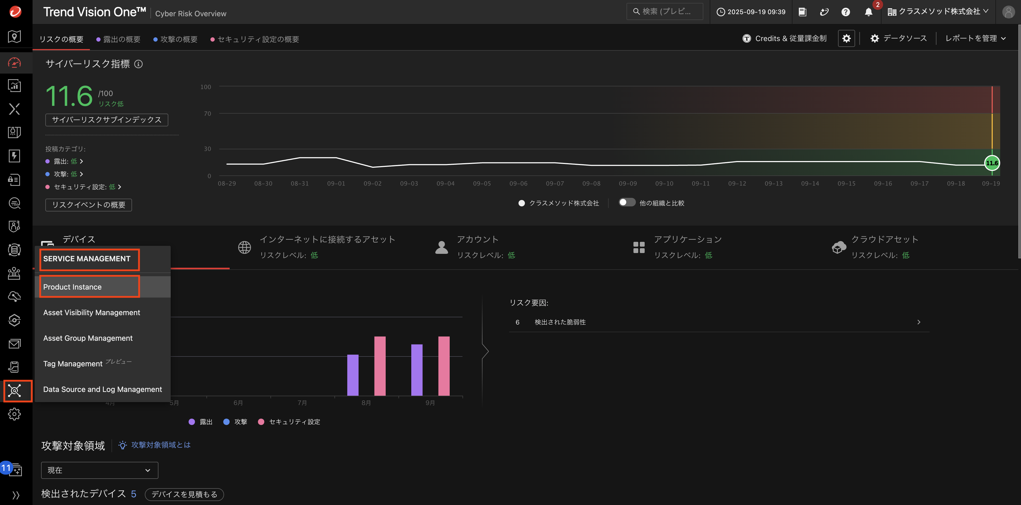Switch to the セキュリティ設定の概要 tab
Screen dimensions: 1021x505
(255, 39)
